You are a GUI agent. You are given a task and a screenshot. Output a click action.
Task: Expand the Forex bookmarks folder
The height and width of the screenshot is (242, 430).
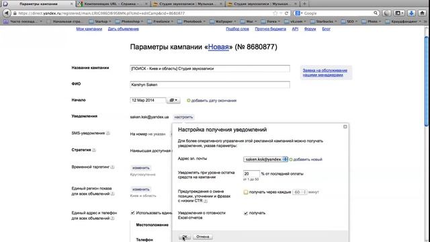271,22
